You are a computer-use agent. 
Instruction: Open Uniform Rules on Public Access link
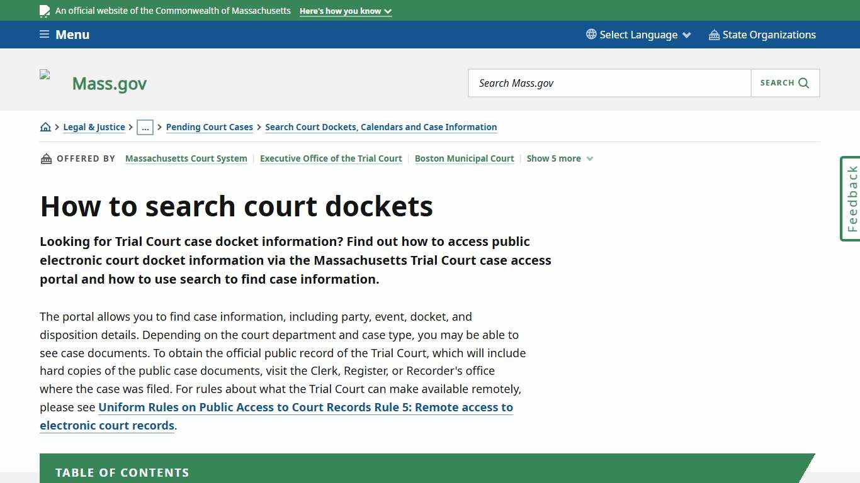306,408
